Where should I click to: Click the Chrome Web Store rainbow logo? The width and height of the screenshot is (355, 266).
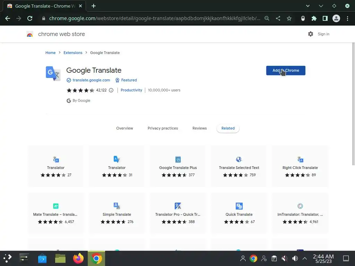[30, 34]
